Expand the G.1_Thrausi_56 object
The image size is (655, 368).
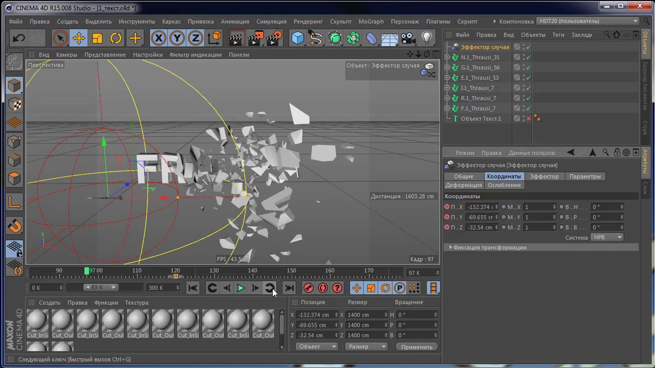coord(447,67)
